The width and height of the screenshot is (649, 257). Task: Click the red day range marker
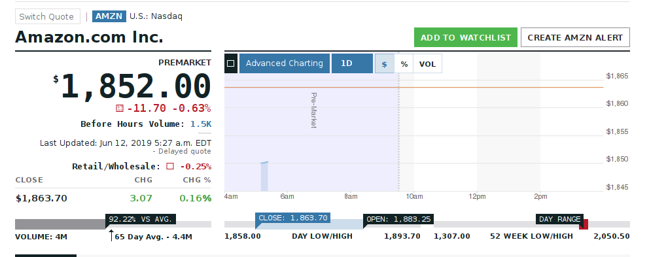click(x=584, y=224)
